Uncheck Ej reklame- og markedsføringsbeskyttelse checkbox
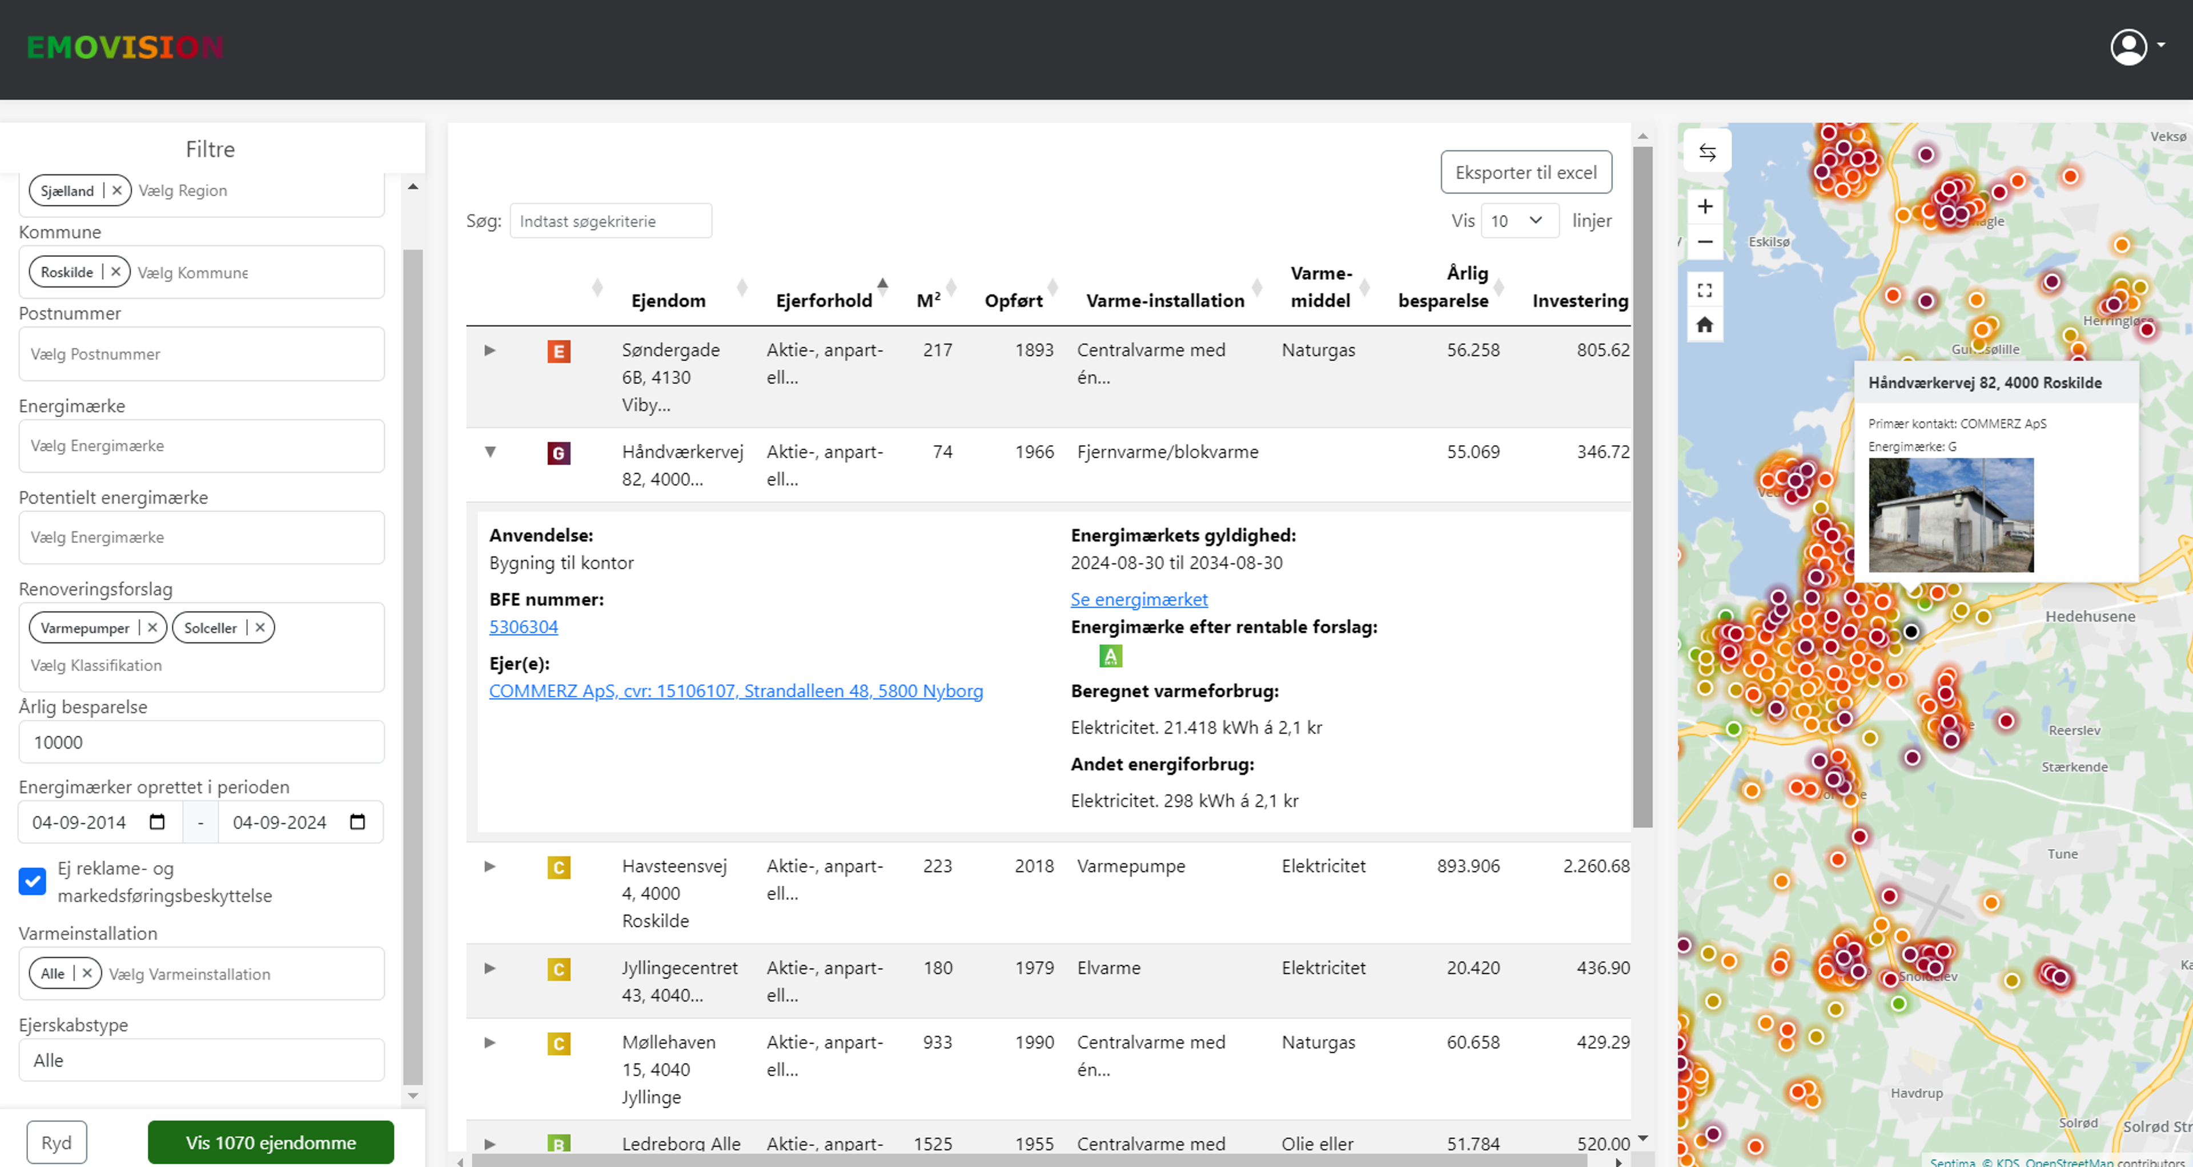This screenshot has width=2193, height=1167. pos(33,881)
